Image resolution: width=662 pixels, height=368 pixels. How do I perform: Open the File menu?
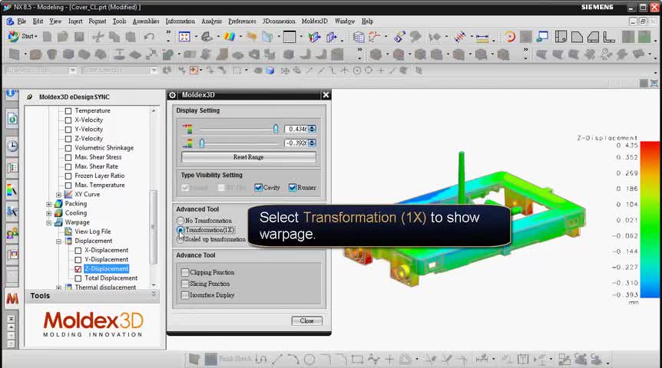(22, 21)
